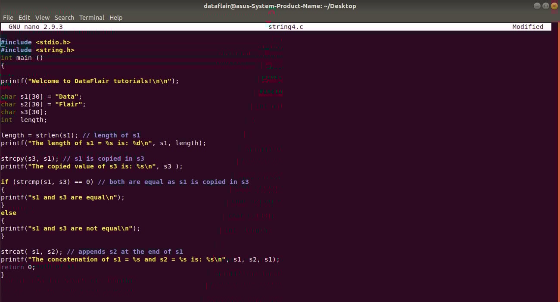Place cursor on #include <stdio.h> line
Image resolution: width=560 pixels, height=302 pixels.
(35, 42)
